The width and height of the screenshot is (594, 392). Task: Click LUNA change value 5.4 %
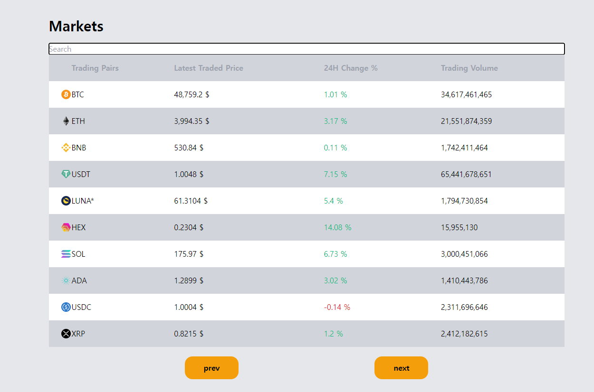point(334,201)
